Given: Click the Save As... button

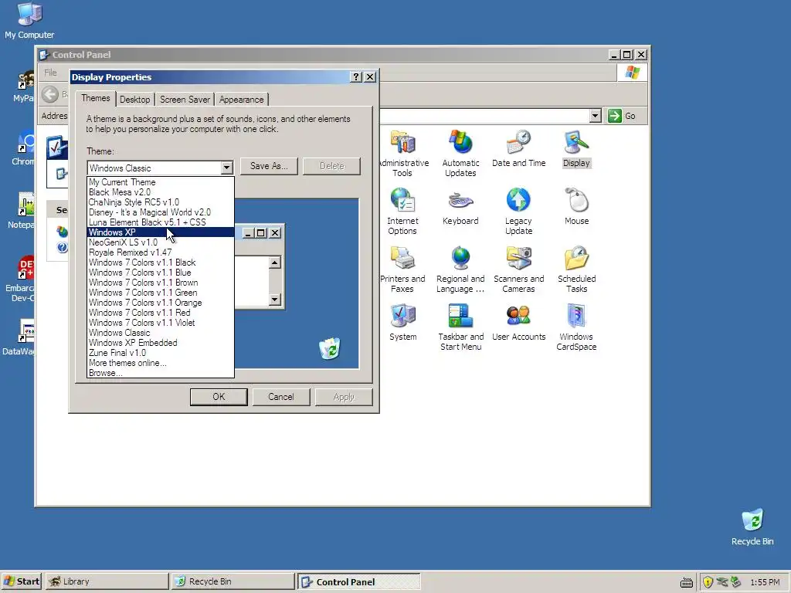Looking at the screenshot, I should click(269, 166).
